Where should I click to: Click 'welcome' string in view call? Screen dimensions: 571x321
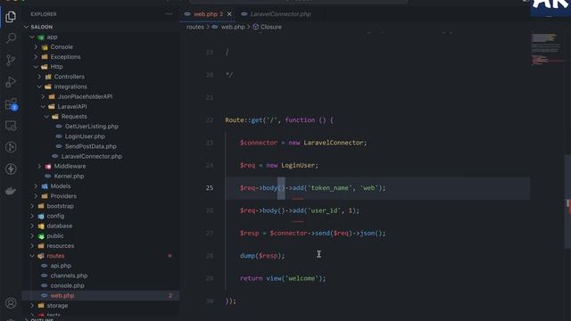302,278
